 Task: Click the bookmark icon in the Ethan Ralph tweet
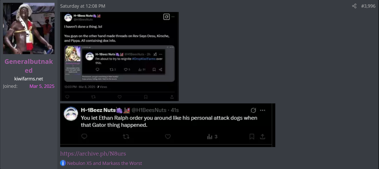coord(252,137)
